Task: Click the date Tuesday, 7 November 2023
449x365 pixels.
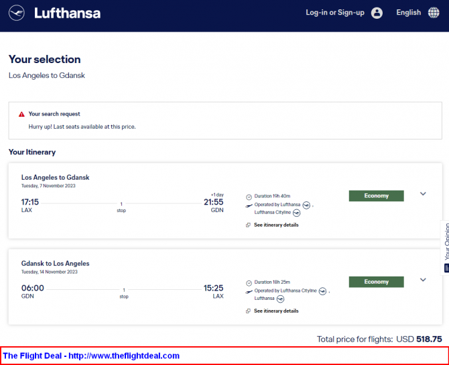Action: [48, 186]
